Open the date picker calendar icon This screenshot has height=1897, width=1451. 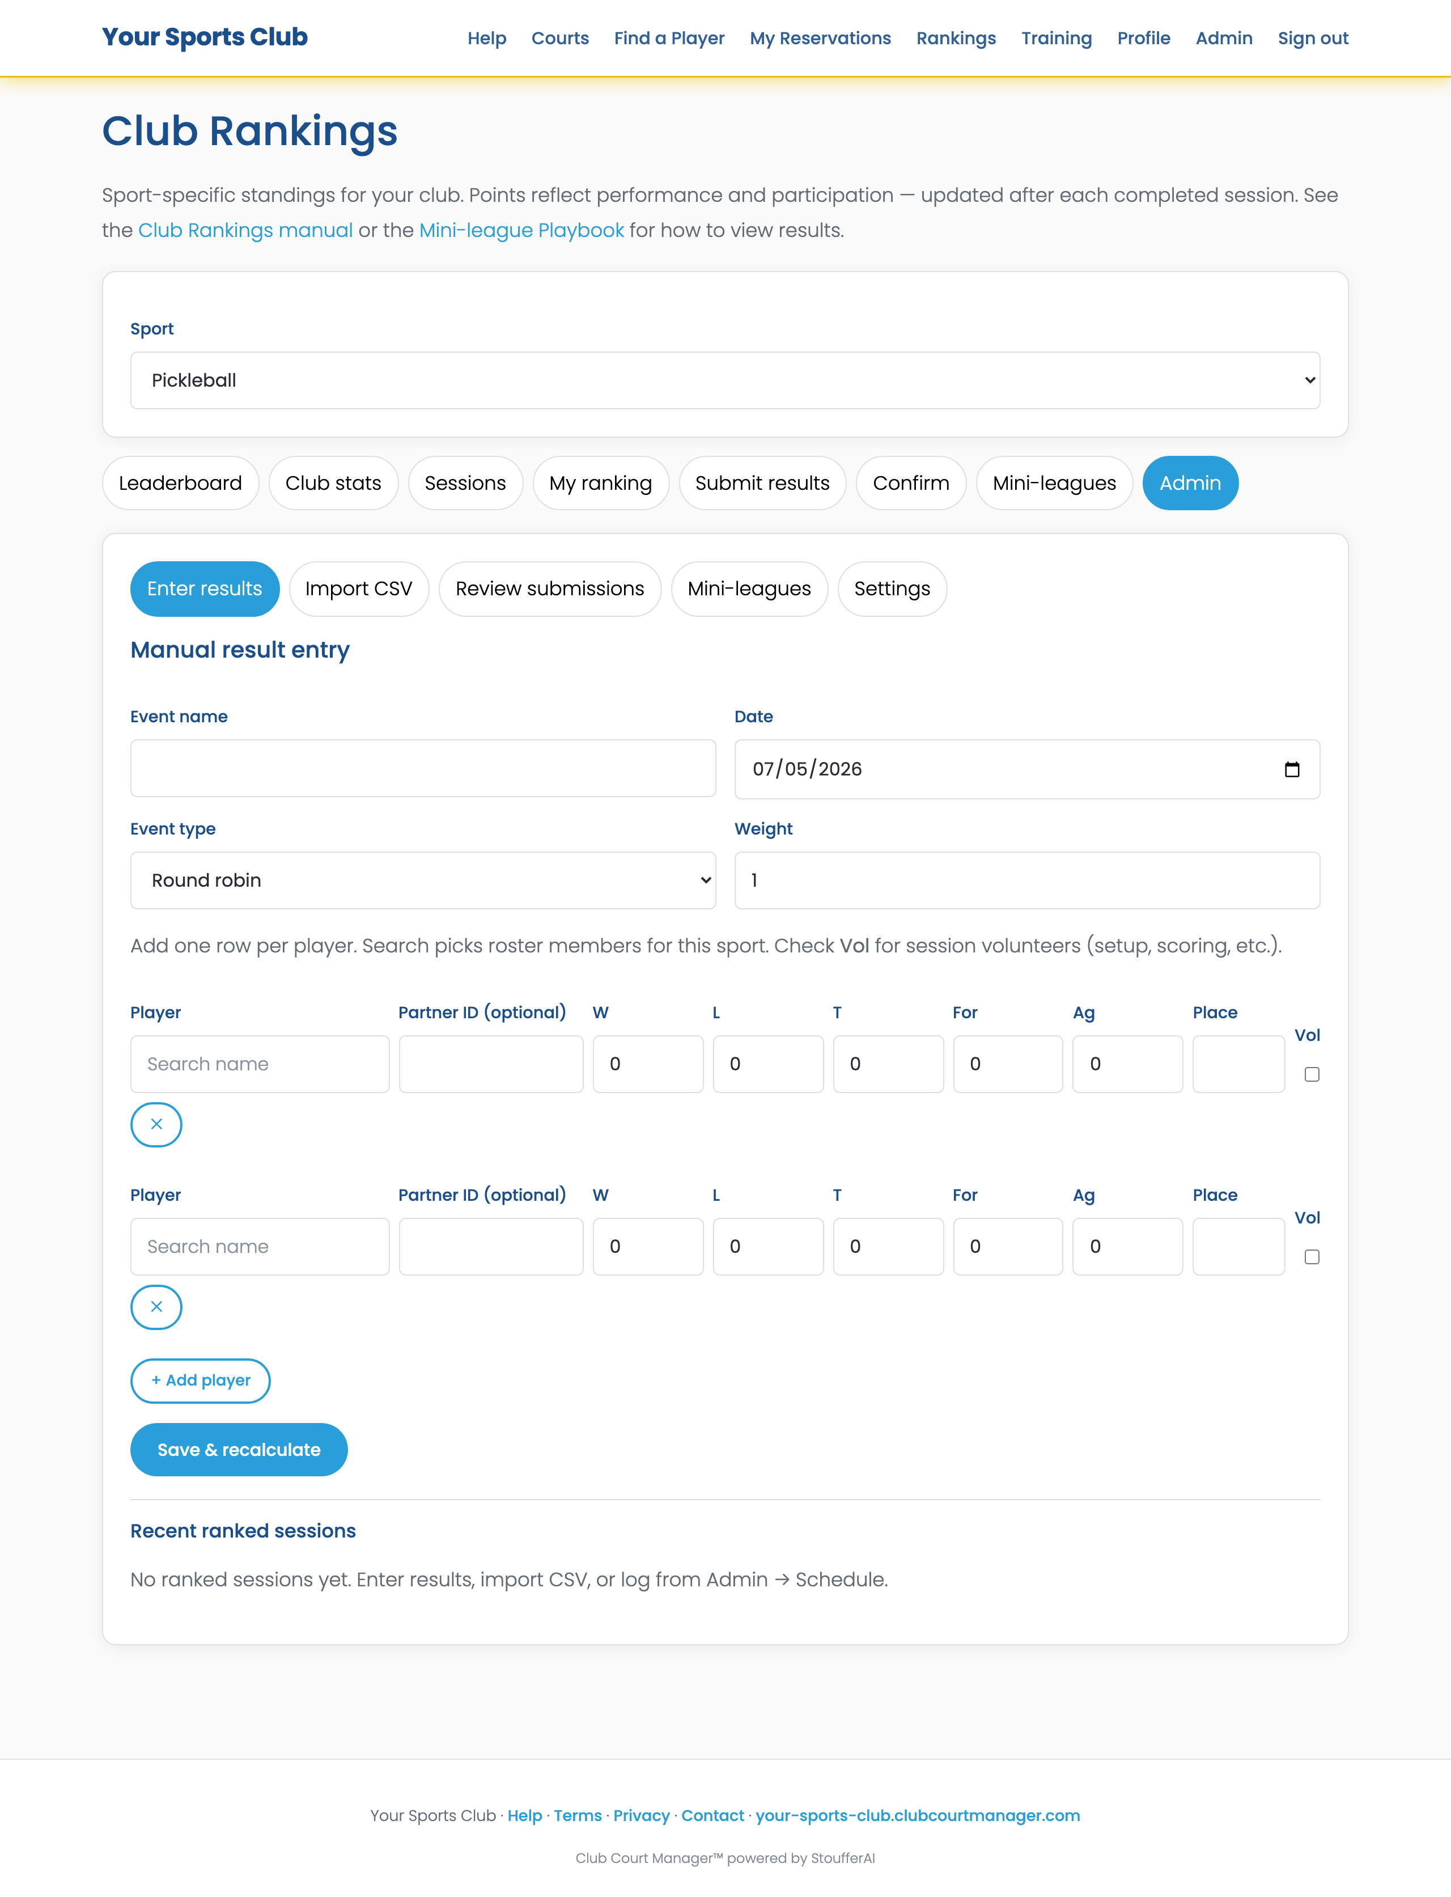pos(1291,769)
